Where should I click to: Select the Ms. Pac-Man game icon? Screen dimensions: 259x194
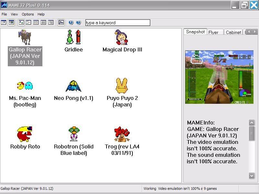tap(25, 86)
